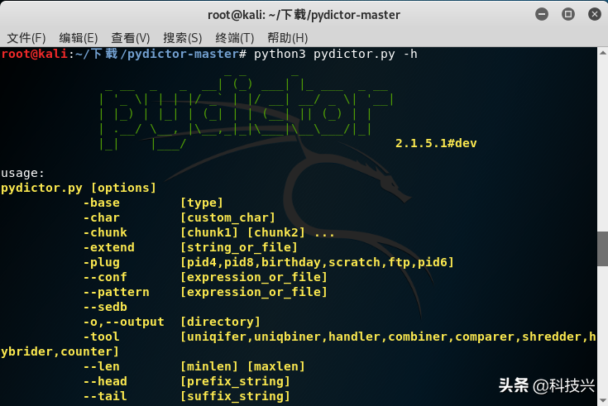Image resolution: width=608 pixels, height=406 pixels.
Task: Click the [pid4,pid8,birthday,scratch,ftp,pid6] text
Action: [317, 262]
